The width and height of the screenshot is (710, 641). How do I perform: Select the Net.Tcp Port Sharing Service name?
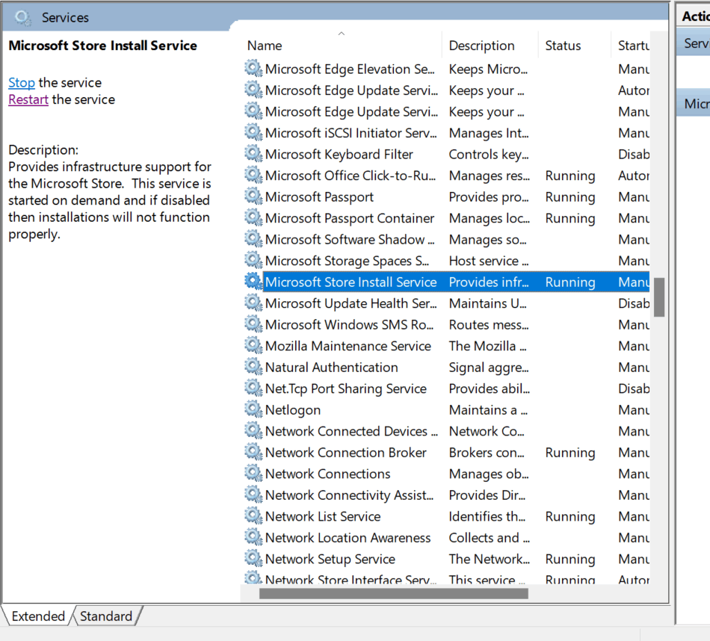[x=346, y=388]
